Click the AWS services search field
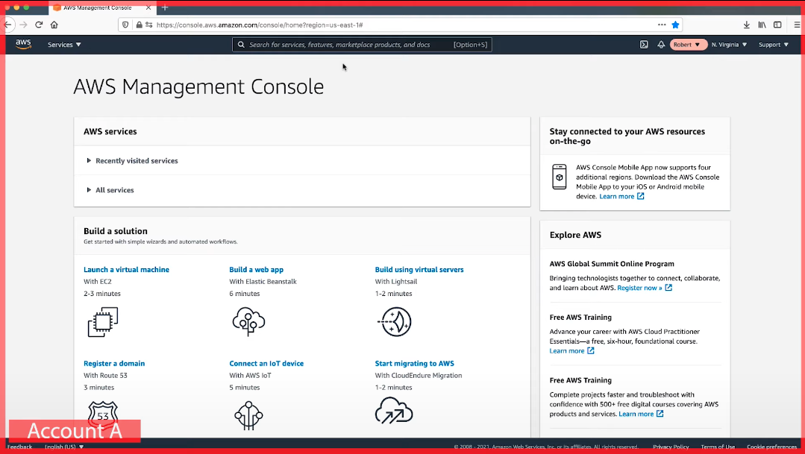 351,45
